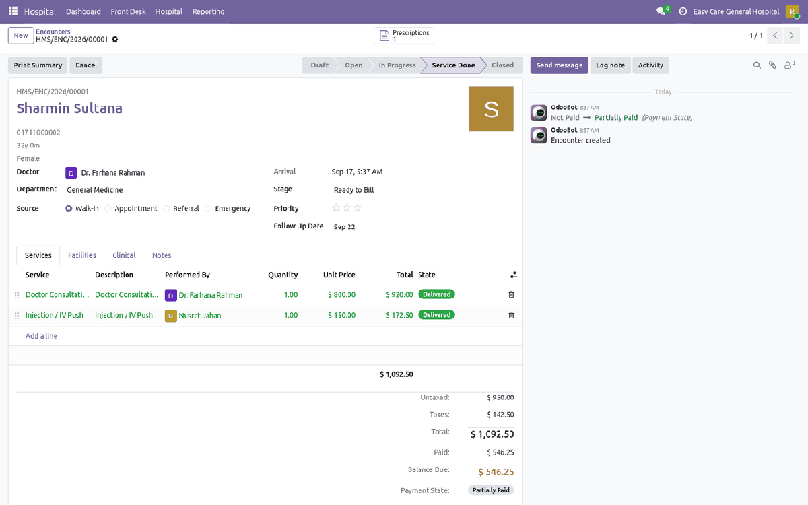Open the apps grid menu icon

pyautogui.click(x=13, y=11)
